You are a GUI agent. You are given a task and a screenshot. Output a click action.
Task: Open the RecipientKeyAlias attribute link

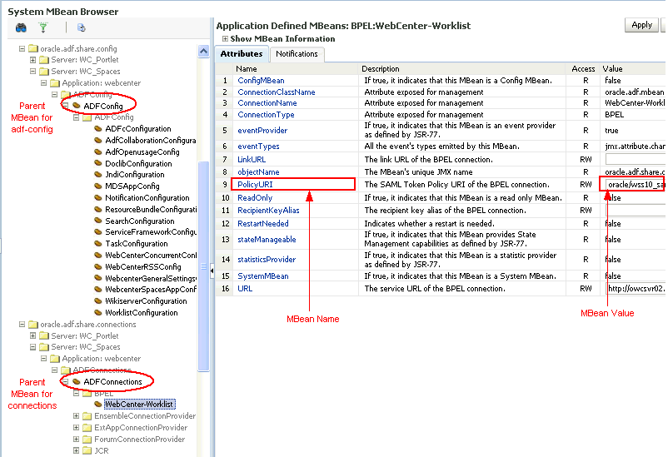point(268,211)
